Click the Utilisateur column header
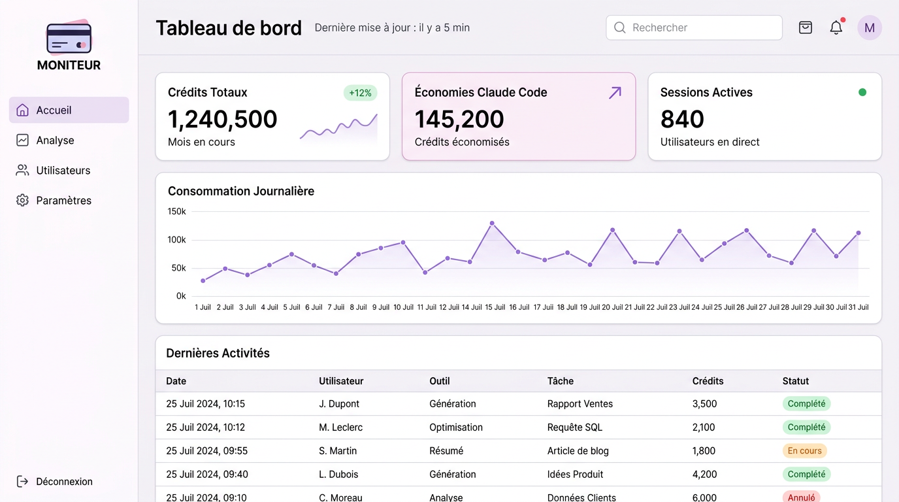Viewport: 899px width, 502px height. [341, 381]
